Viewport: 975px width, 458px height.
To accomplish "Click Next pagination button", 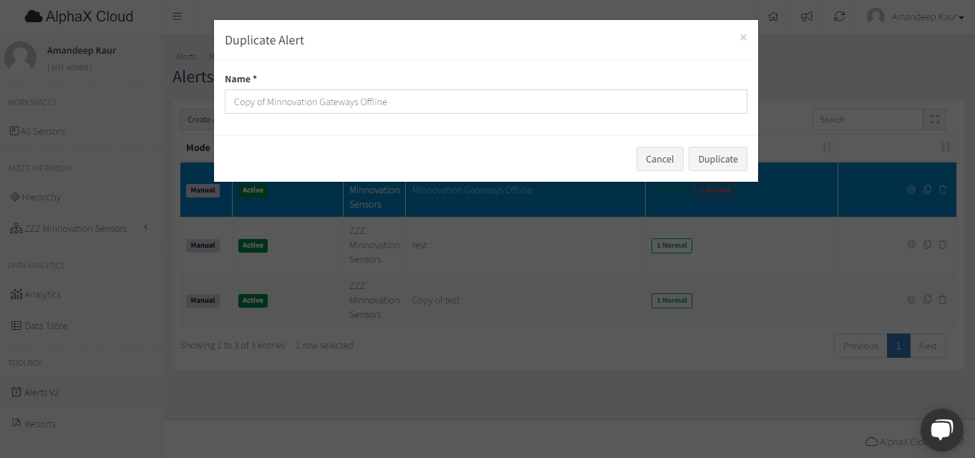I will (928, 346).
